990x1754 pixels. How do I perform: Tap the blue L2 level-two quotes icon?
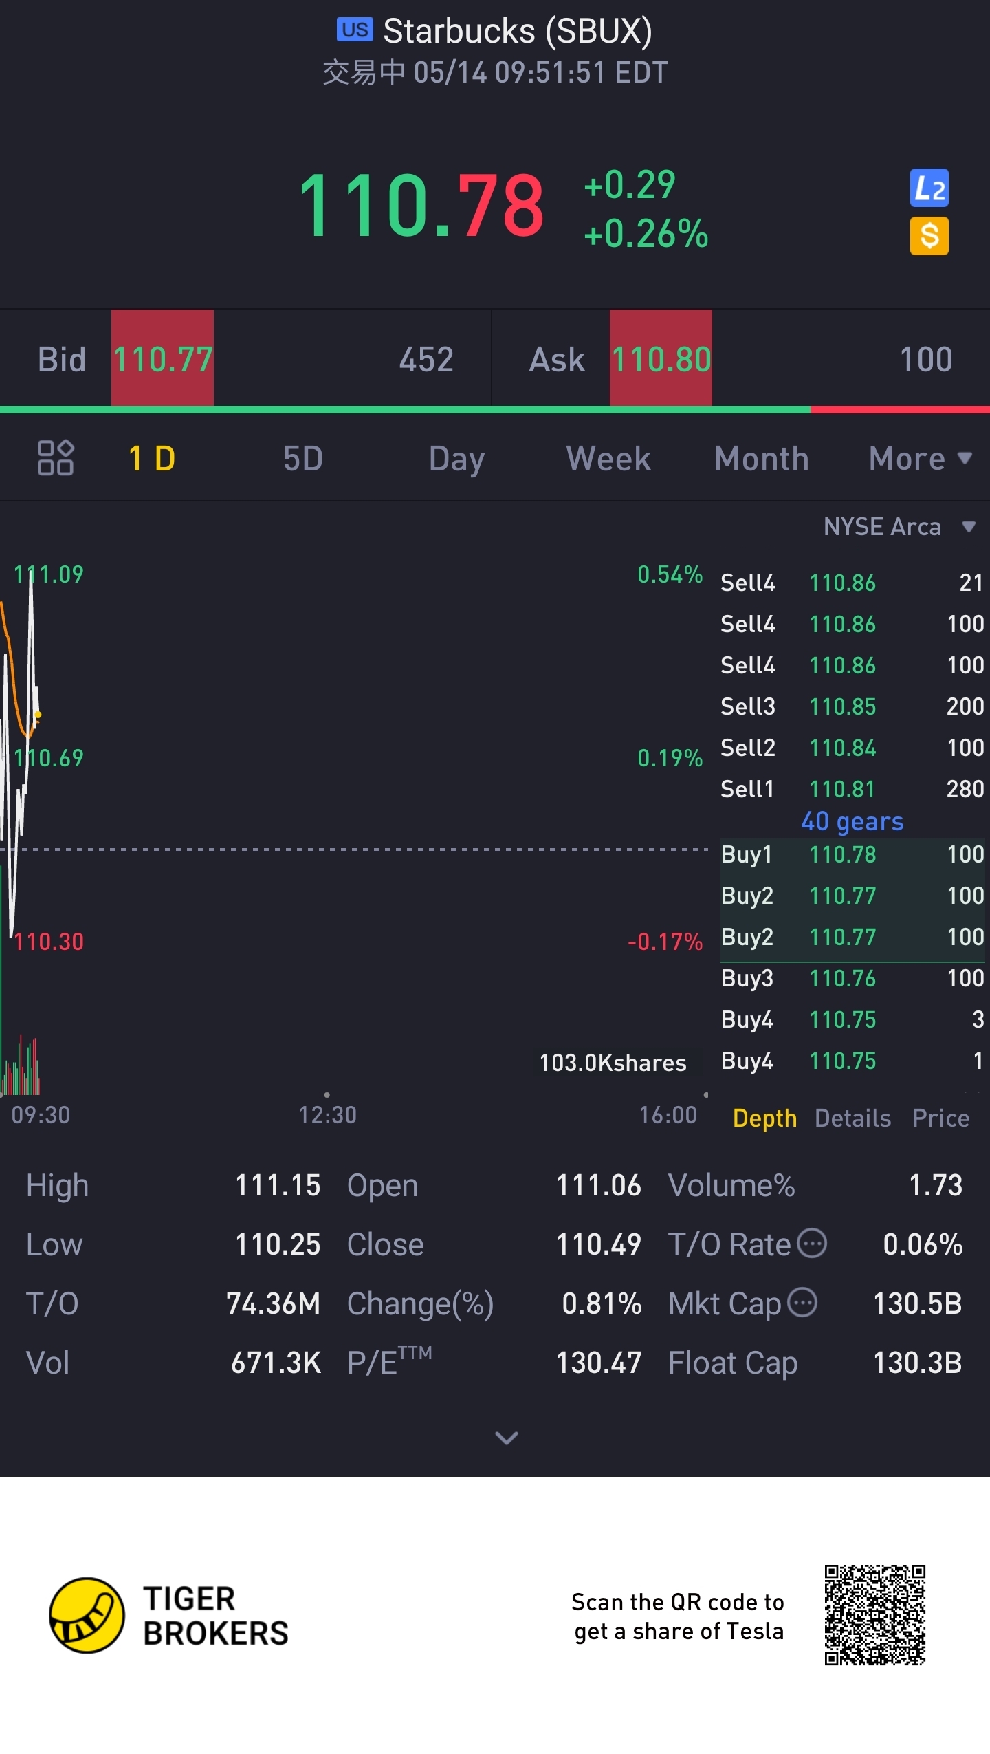(929, 188)
